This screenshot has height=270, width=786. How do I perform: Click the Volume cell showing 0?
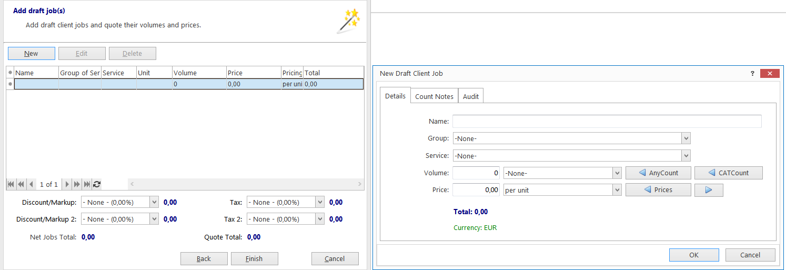pos(199,84)
